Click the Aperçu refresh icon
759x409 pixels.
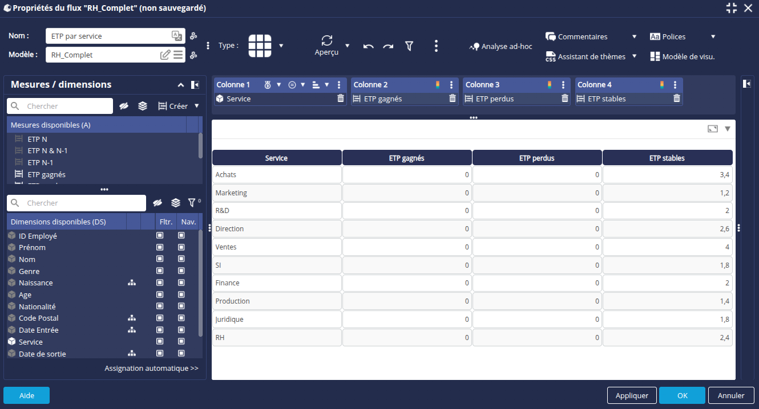tap(327, 40)
